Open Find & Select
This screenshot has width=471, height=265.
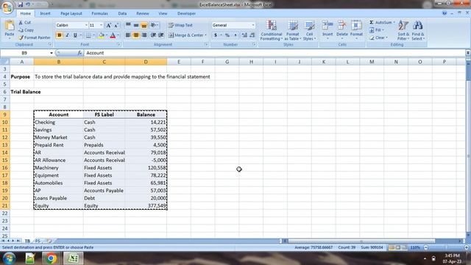[x=418, y=30]
